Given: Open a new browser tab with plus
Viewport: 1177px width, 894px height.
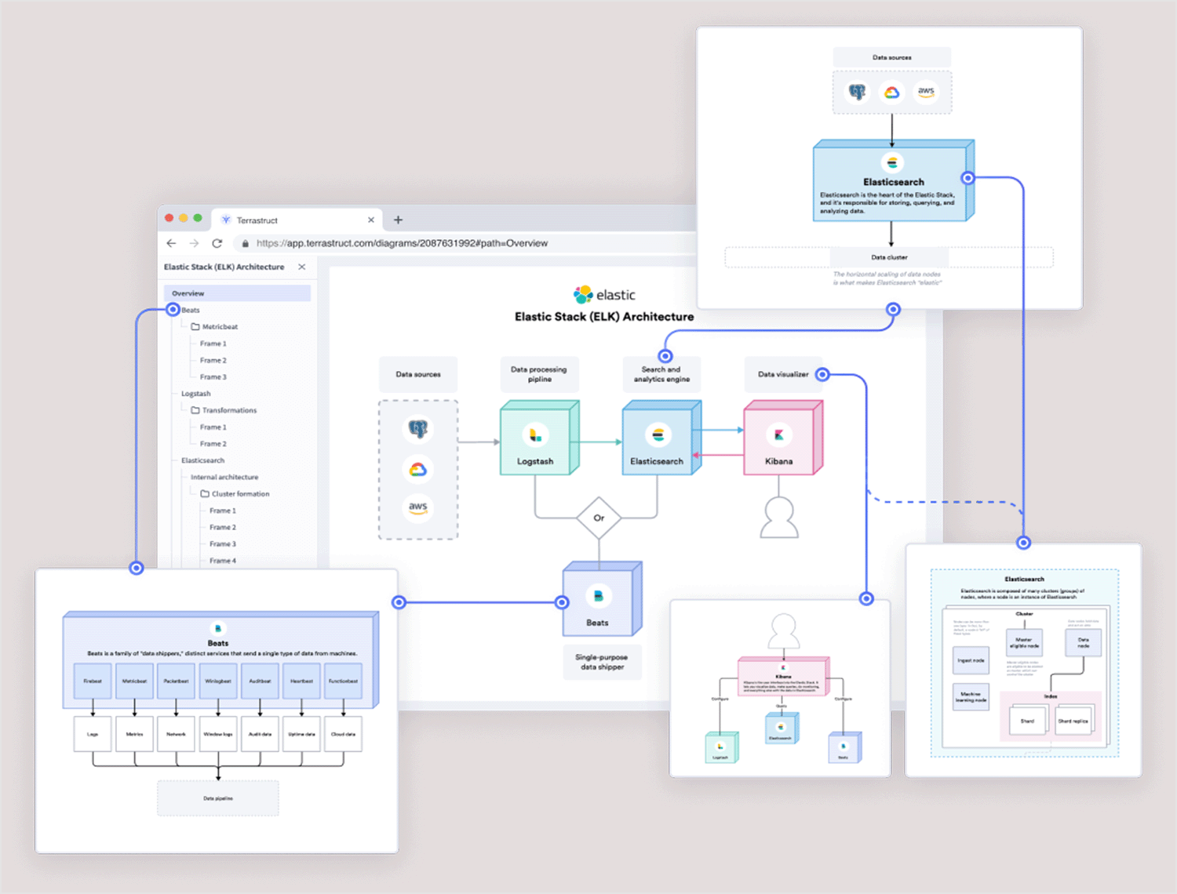Looking at the screenshot, I should (398, 220).
